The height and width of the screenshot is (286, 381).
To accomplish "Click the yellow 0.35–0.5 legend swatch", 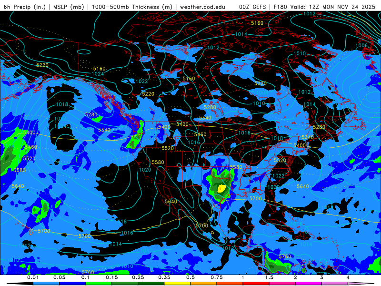I will [177, 284].
